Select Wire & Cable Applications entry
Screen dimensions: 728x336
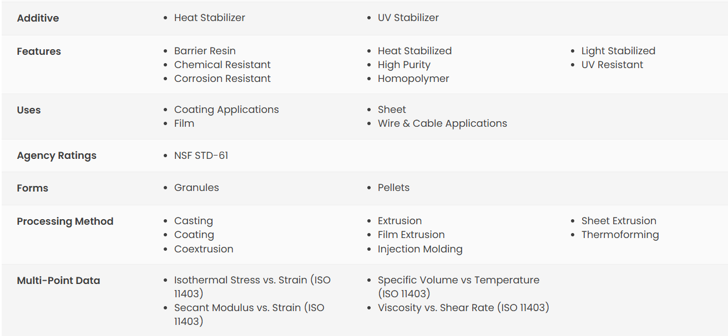point(442,123)
